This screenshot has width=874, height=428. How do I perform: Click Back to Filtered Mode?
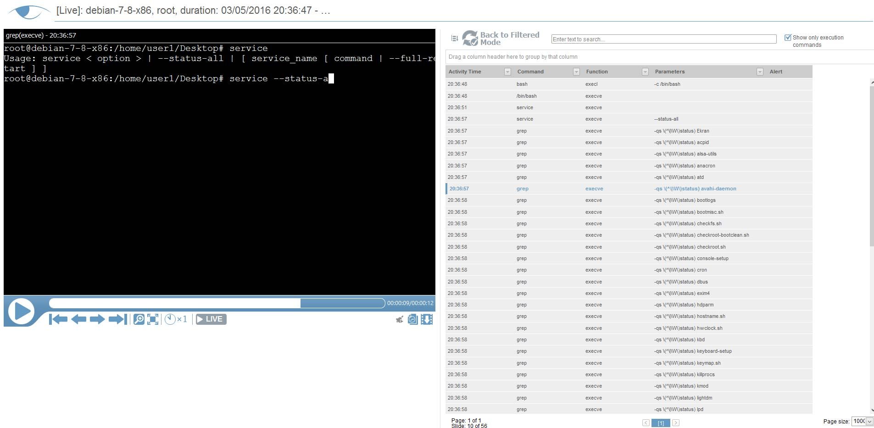[x=501, y=39]
